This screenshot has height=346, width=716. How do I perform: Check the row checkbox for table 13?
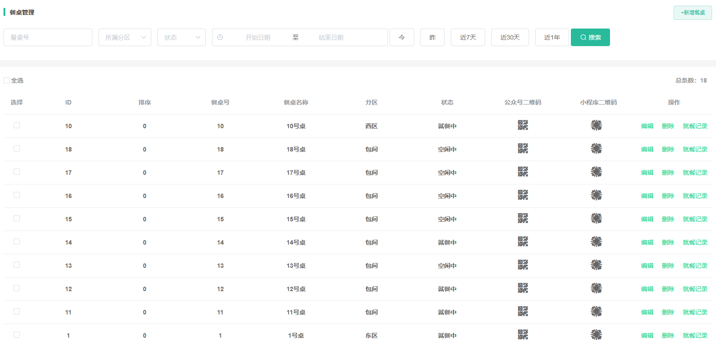click(x=17, y=265)
